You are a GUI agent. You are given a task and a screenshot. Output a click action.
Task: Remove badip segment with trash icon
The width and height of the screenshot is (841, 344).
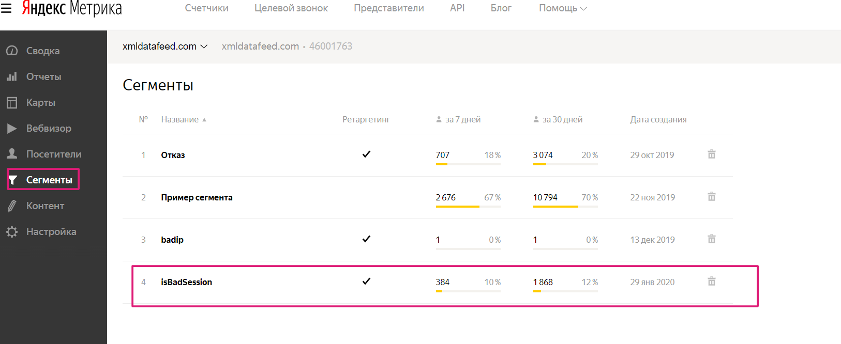coord(711,239)
